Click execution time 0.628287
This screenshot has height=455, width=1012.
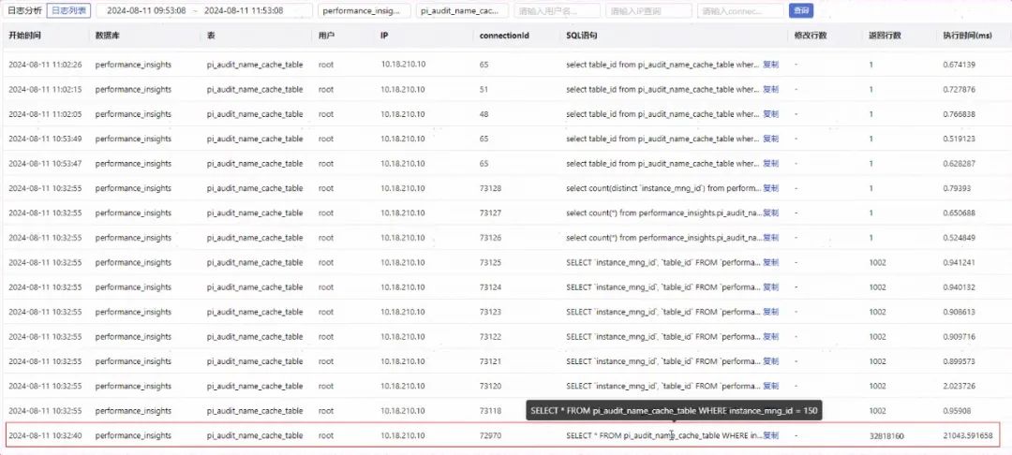pos(960,164)
